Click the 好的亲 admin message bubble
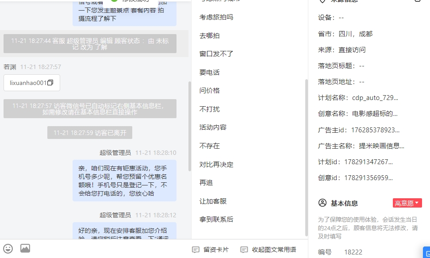 124,231
